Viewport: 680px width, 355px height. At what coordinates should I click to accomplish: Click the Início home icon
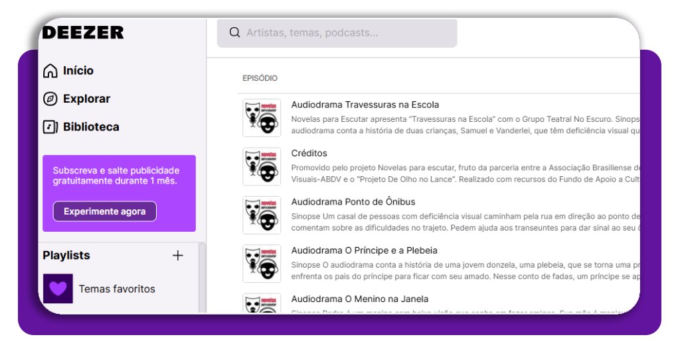pyautogui.click(x=50, y=71)
